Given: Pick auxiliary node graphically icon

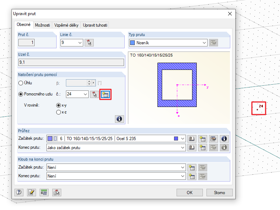Looking at the screenshot, I should click(x=94, y=94).
